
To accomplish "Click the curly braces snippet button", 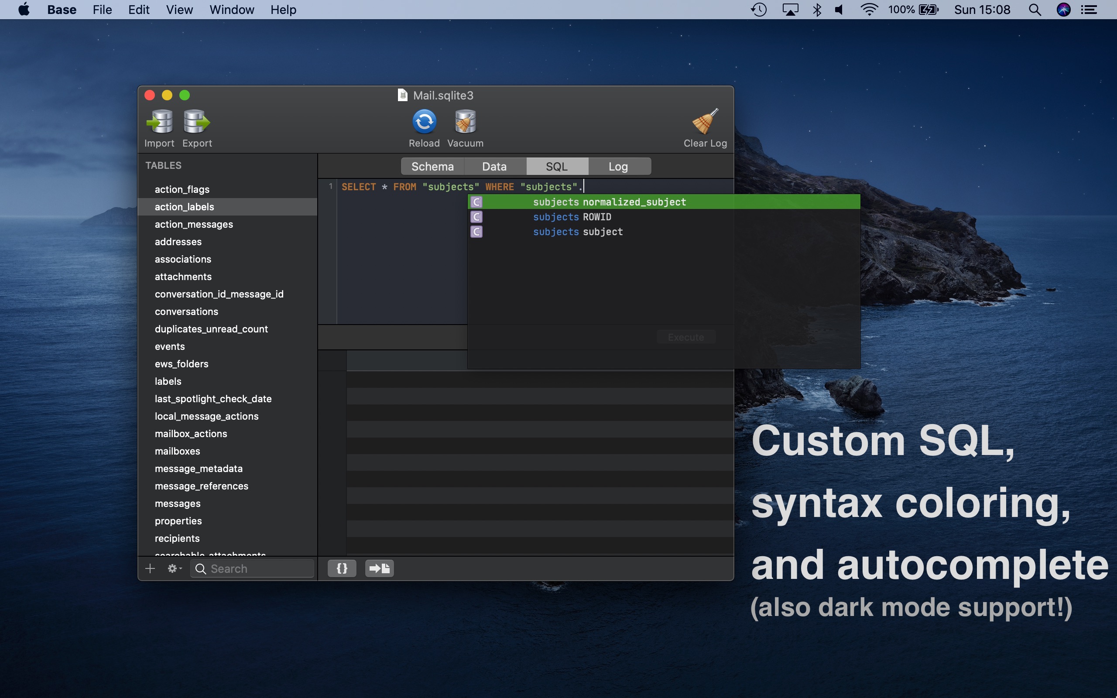I will 342,568.
